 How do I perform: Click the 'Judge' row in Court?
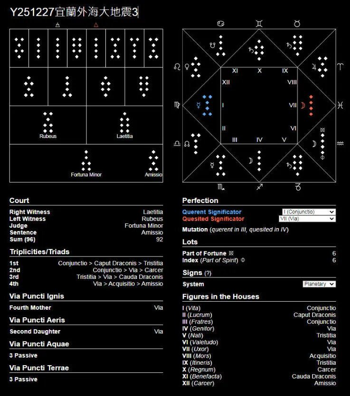coord(86,226)
